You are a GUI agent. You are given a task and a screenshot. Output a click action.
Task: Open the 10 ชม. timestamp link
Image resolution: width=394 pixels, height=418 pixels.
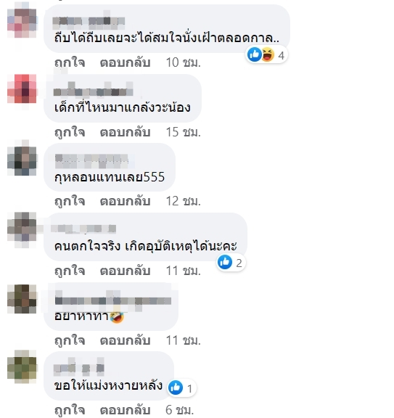(x=183, y=63)
